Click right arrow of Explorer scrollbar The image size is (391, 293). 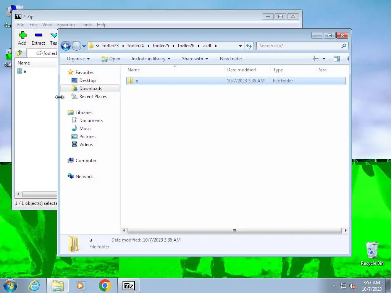click(346, 230)
